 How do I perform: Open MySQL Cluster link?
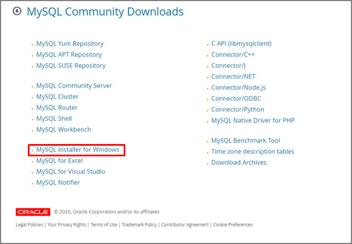click(57, 97)
